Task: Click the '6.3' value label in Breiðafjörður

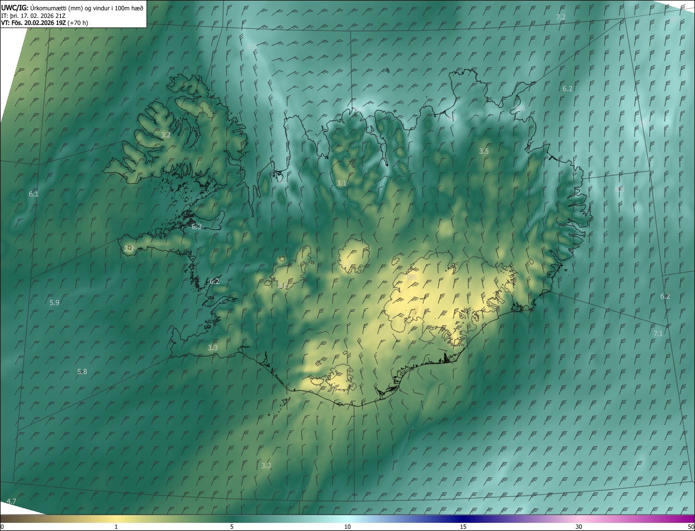Action: pyautogui.click(x=197, y=226)
